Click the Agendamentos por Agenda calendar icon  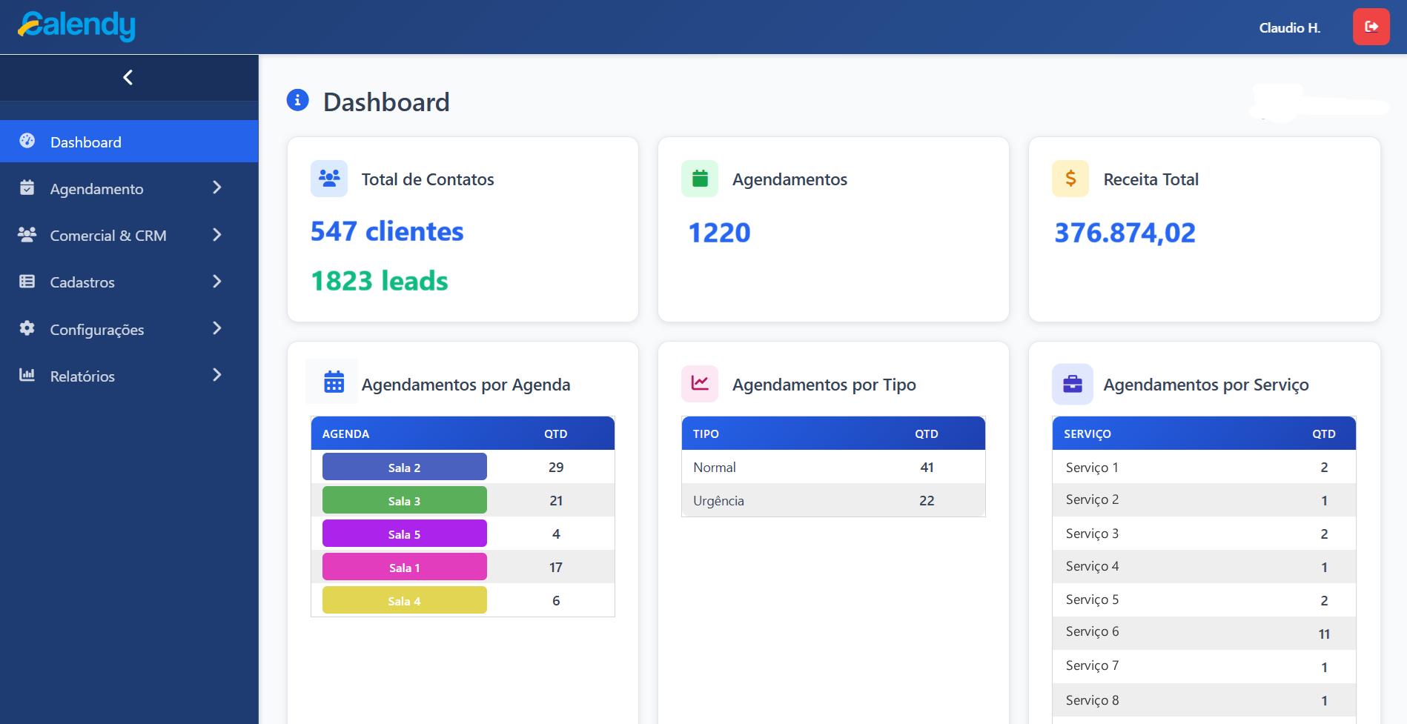(334, 382)
